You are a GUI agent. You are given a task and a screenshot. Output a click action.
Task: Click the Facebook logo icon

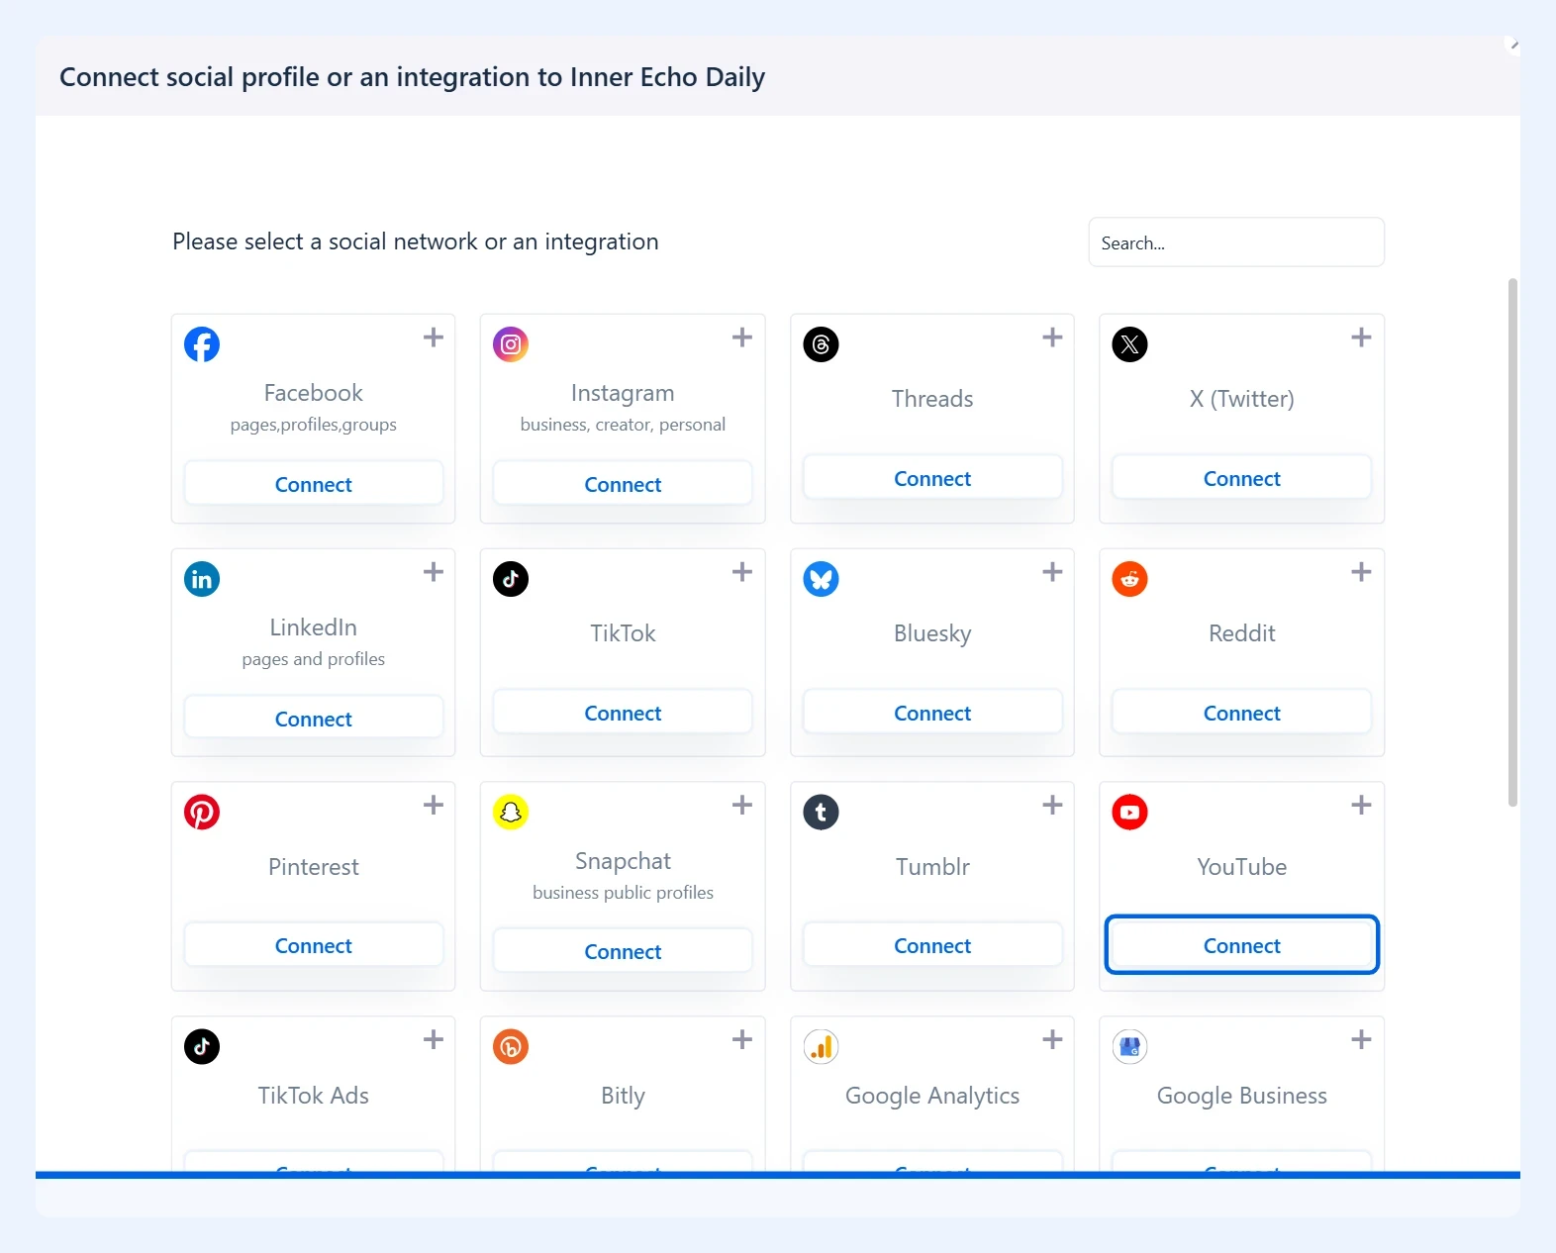(x=202, y=344)
